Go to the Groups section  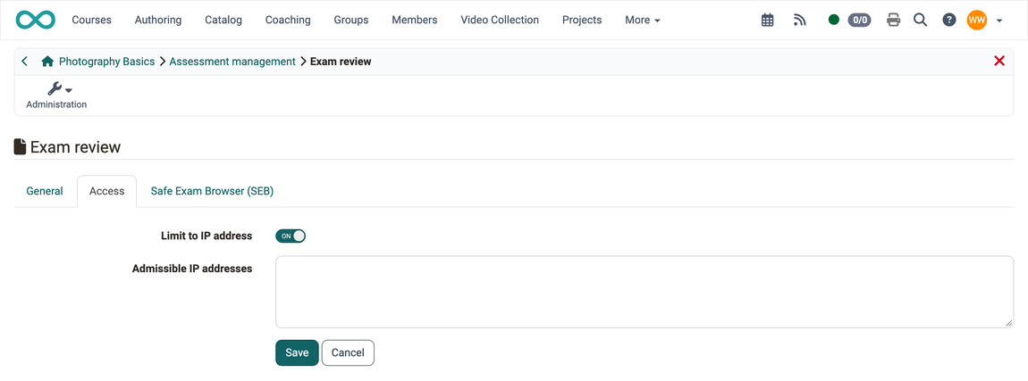(350, 21)
